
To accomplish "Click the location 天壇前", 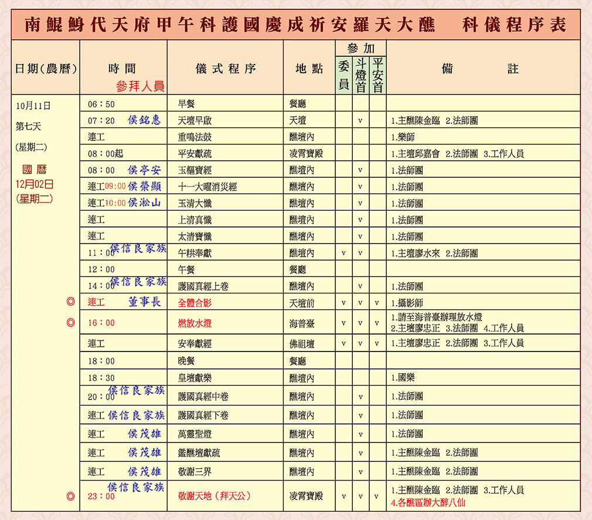I will (x=302, y=303).
